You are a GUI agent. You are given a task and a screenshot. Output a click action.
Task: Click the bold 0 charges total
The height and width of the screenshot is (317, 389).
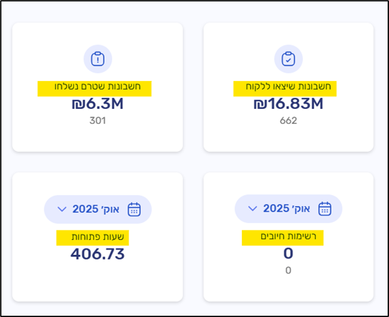[x=288, y=253]
